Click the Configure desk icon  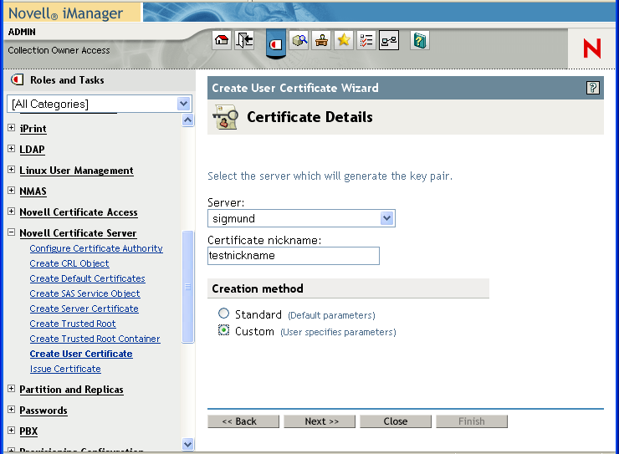321,40
